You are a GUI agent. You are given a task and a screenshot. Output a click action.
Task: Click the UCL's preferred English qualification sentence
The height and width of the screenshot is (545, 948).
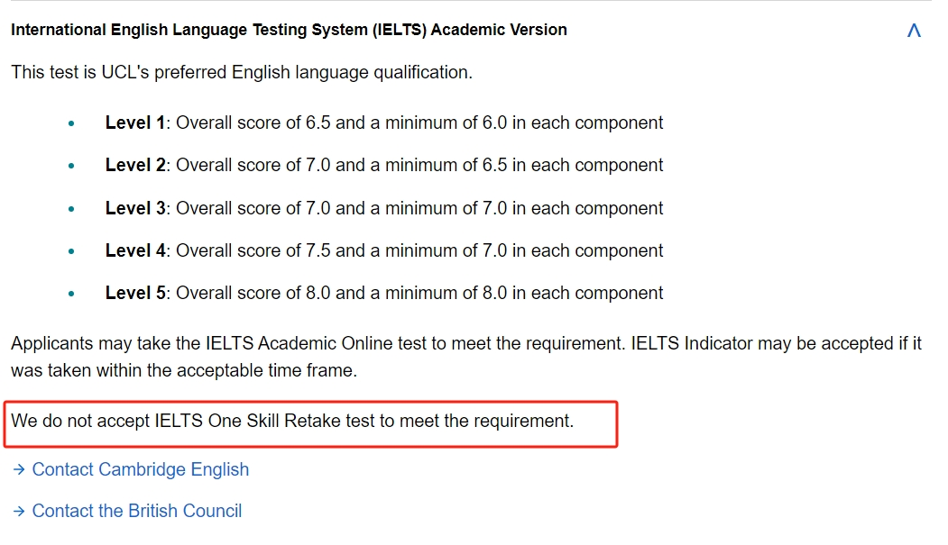242,72
